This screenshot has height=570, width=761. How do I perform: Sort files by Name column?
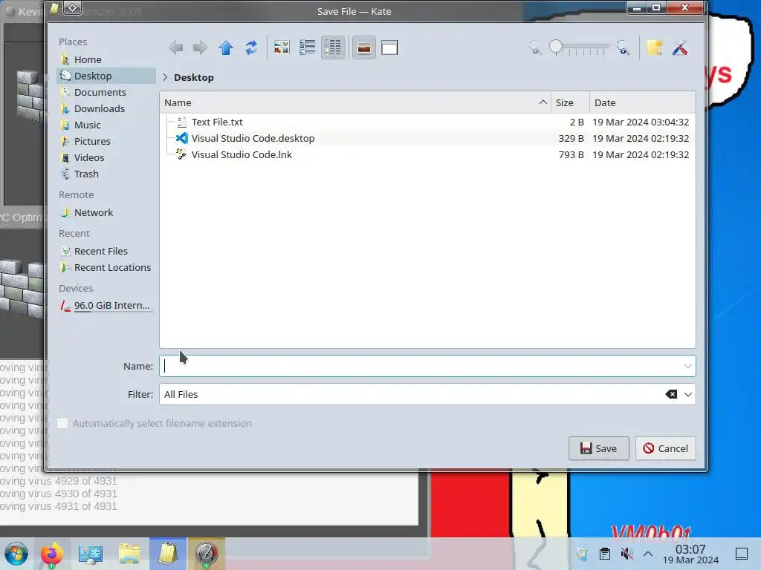tap(355, 102)
